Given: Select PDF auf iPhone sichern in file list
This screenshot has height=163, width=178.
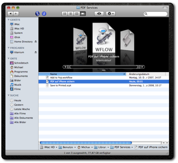Looking at the screenshot, I should click(x=104, y=82).
